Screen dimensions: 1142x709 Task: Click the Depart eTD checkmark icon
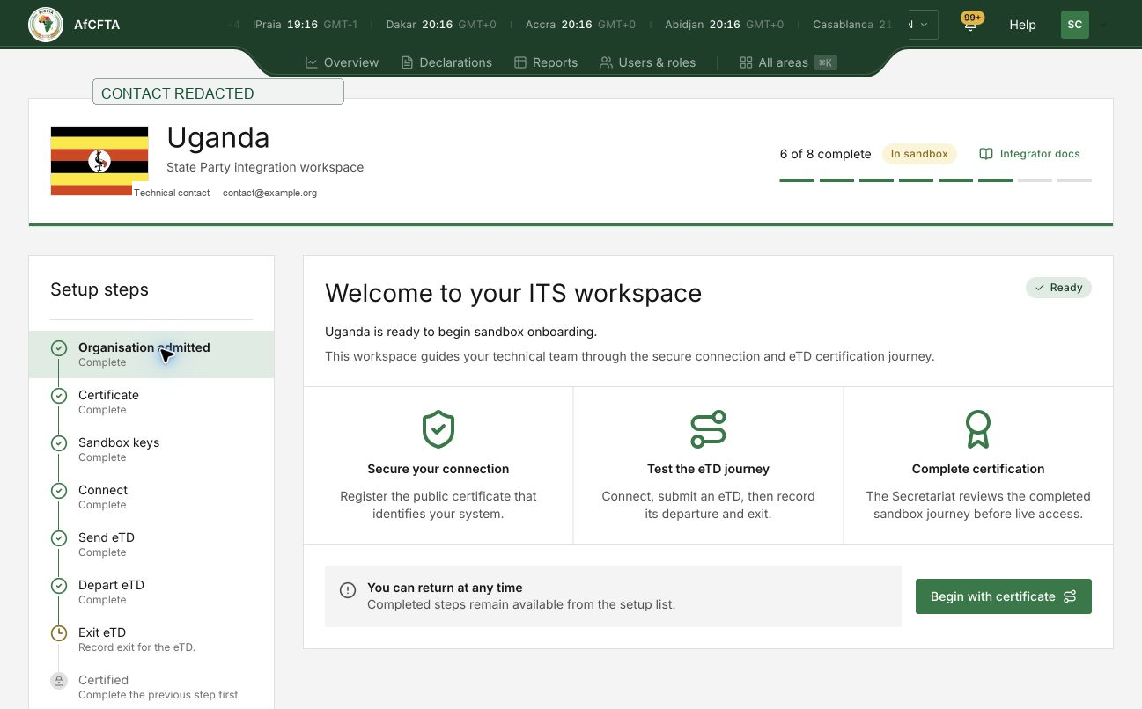pyautogui.click(x=59, y=586)
